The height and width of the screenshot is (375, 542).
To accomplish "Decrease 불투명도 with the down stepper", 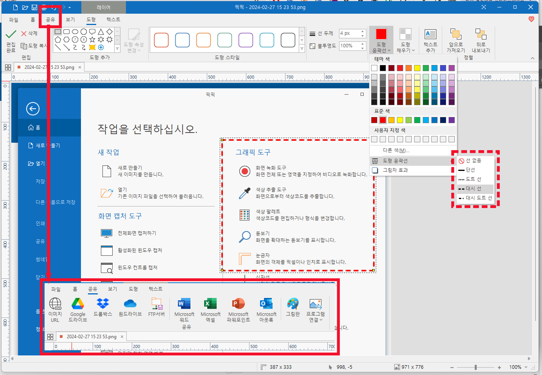I will tap(363, 48).
